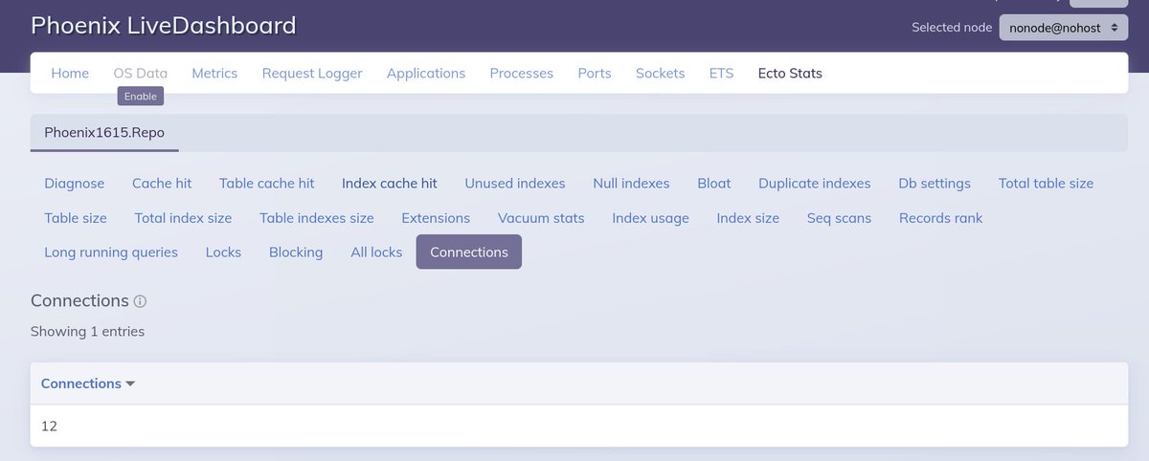View the Unused indexes report

[x=515, y=183]
